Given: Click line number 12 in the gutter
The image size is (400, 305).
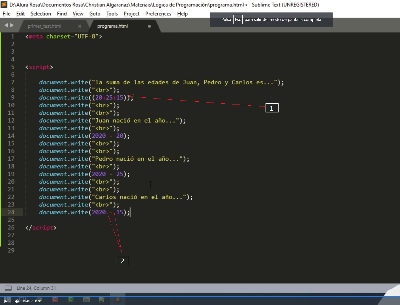Looking at the screenshot, I should [x=11, y=120].
